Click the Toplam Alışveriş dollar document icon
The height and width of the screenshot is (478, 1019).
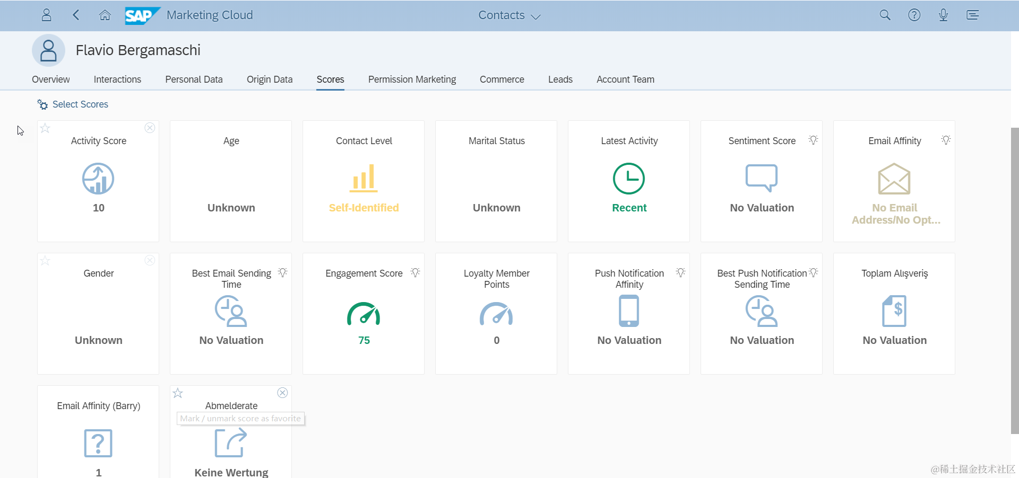coord(894,311)
